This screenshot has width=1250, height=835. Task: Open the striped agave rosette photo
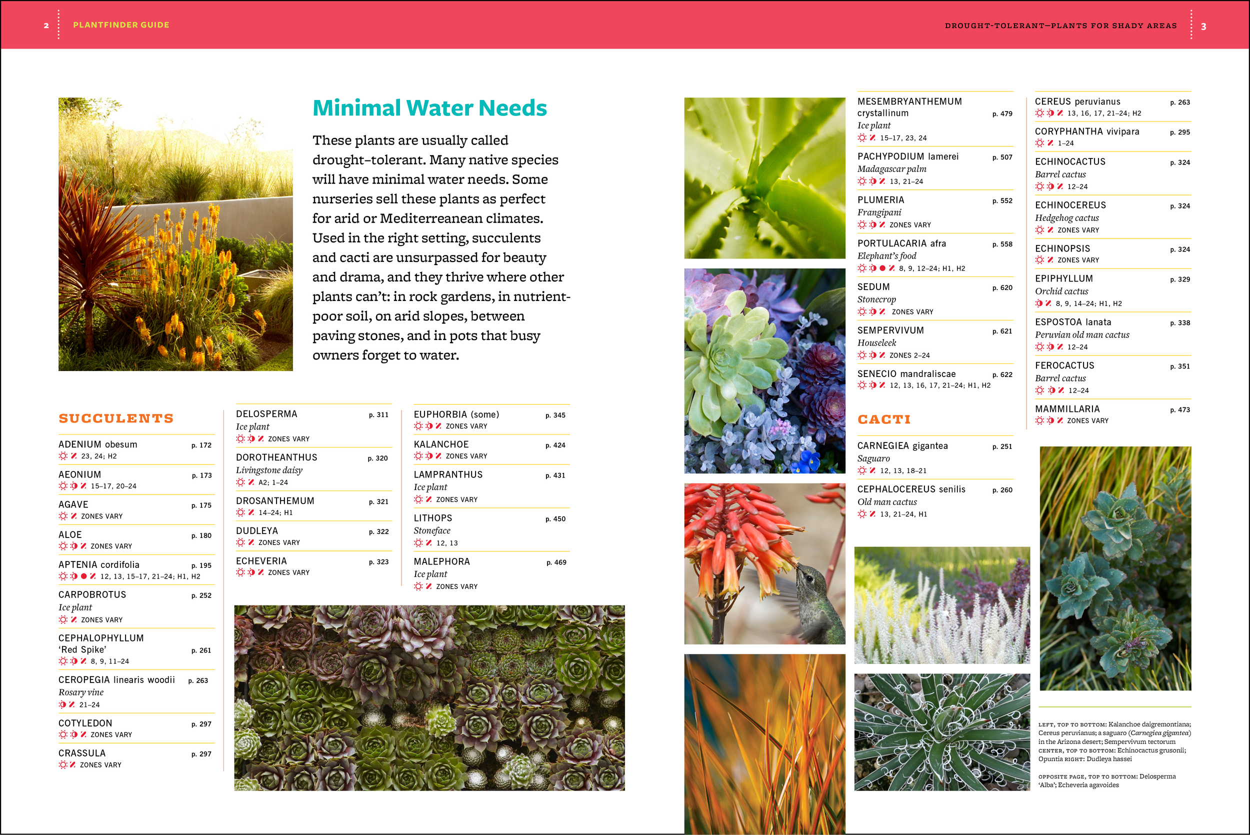942,732
